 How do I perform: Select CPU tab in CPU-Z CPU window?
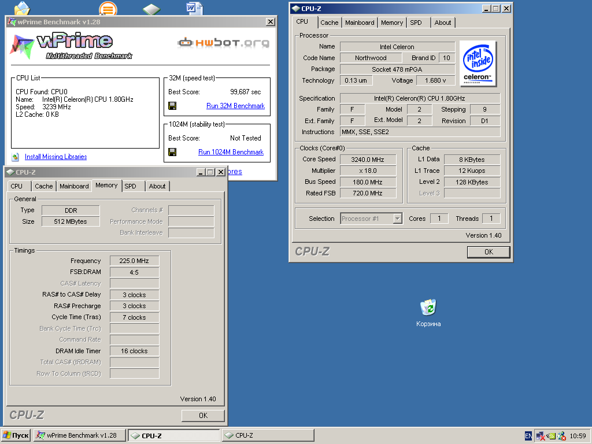click(305, 22)
